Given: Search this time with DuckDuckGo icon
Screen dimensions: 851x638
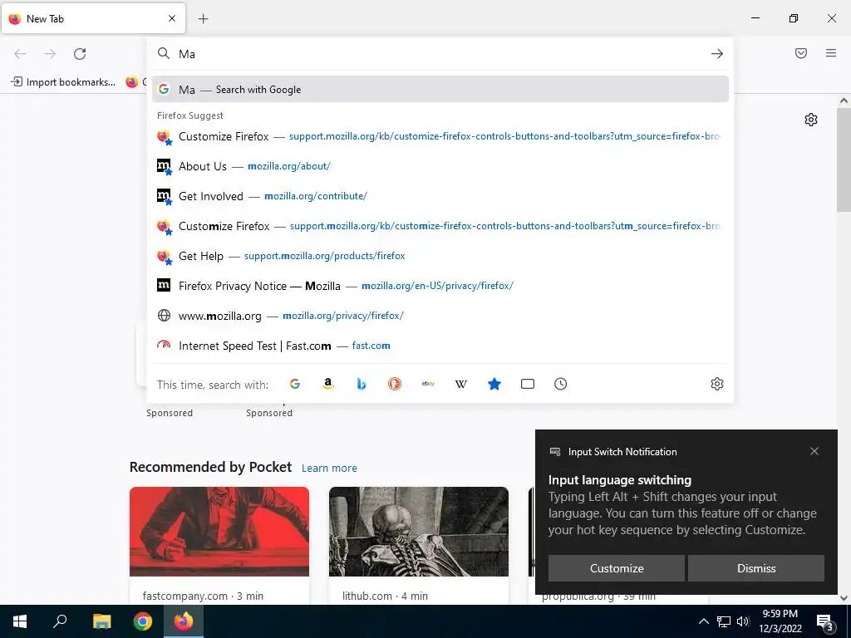Looking at the screenshot, I should (395, 384).
